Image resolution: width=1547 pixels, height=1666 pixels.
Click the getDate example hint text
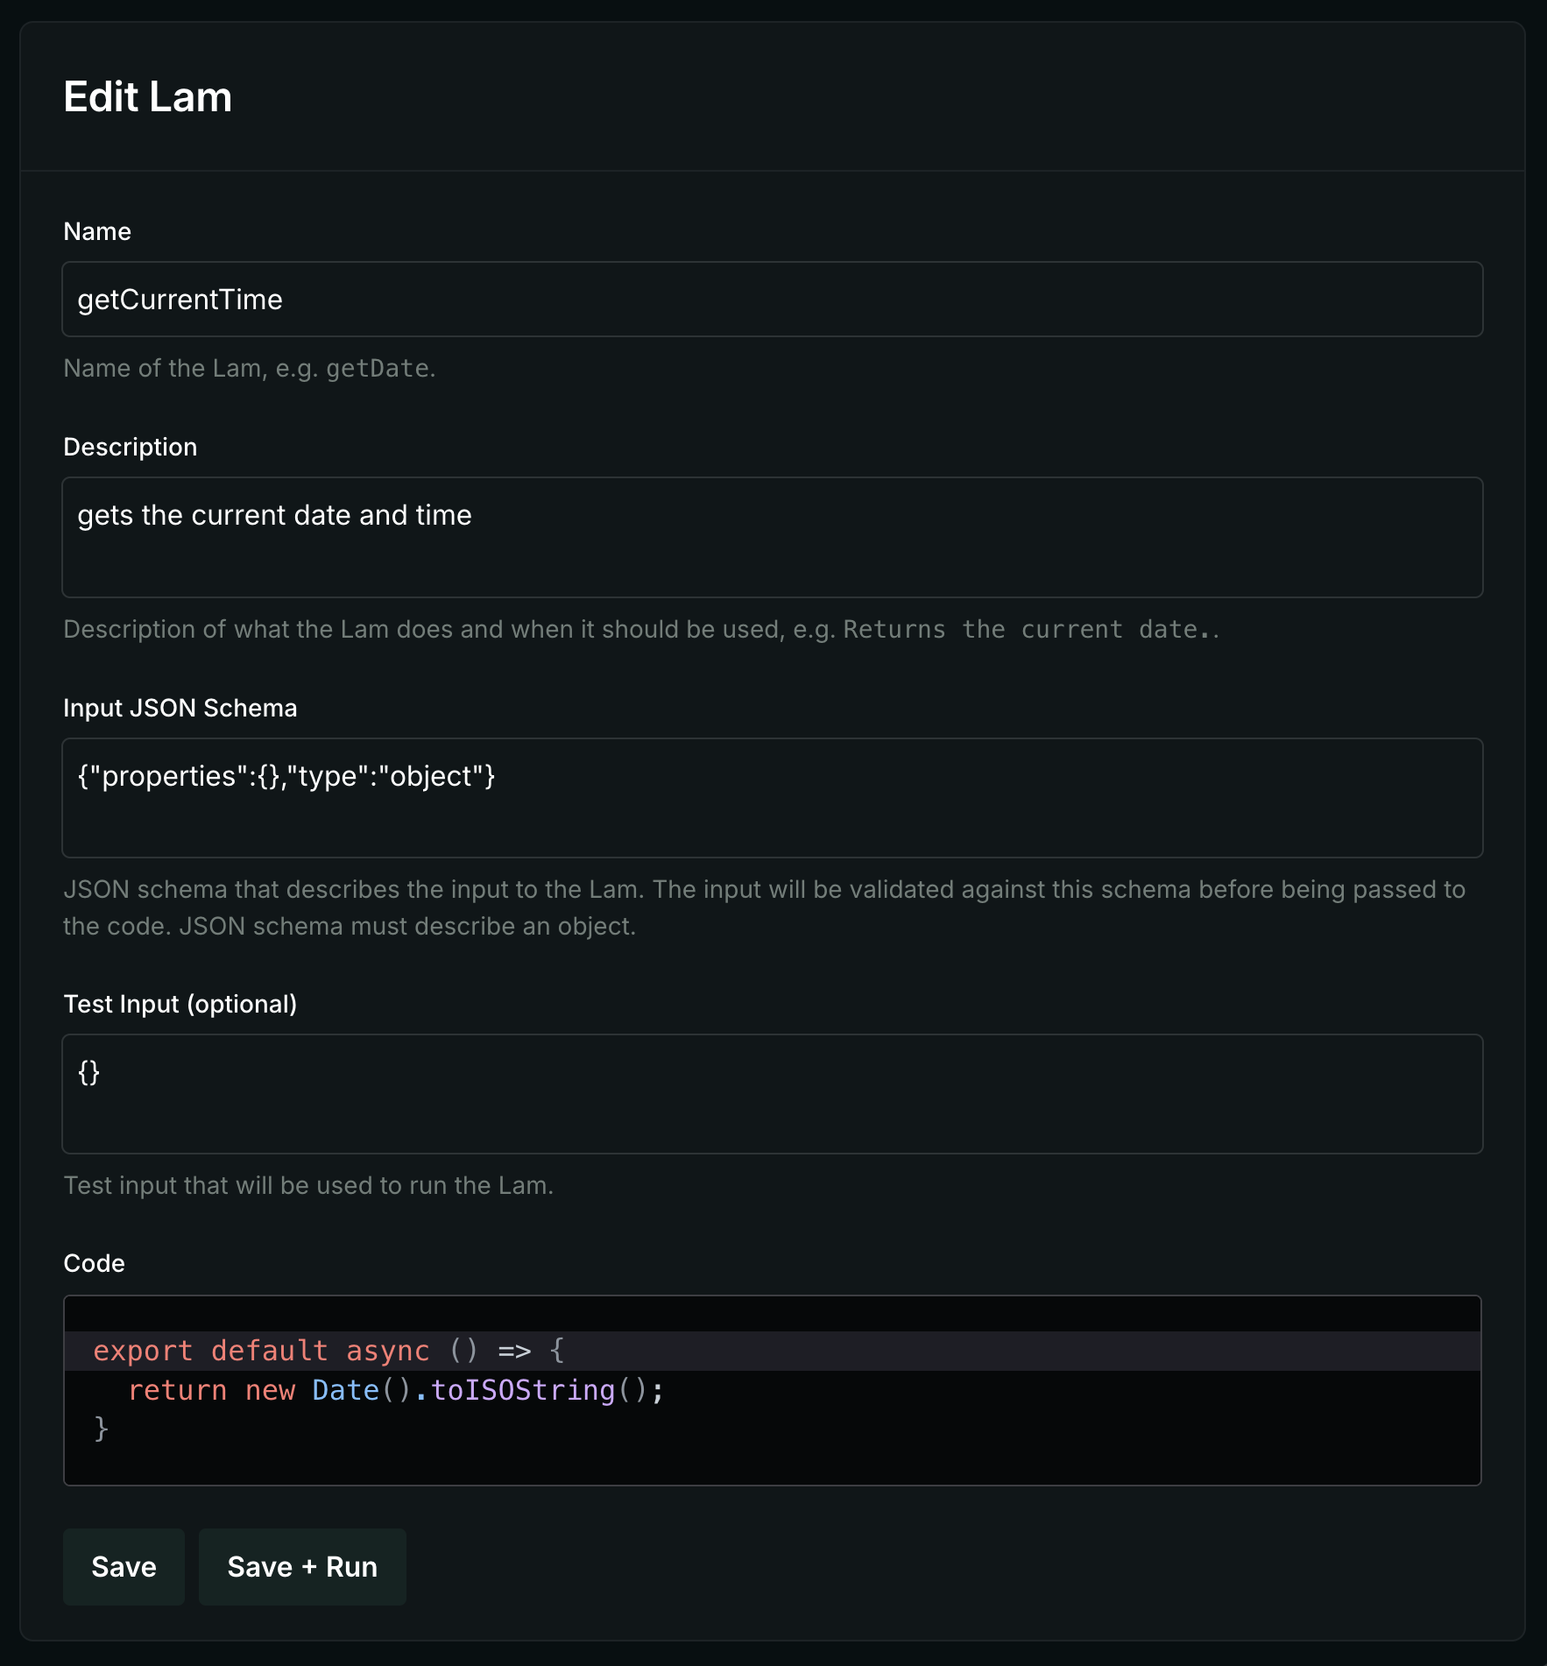[378, 369]
